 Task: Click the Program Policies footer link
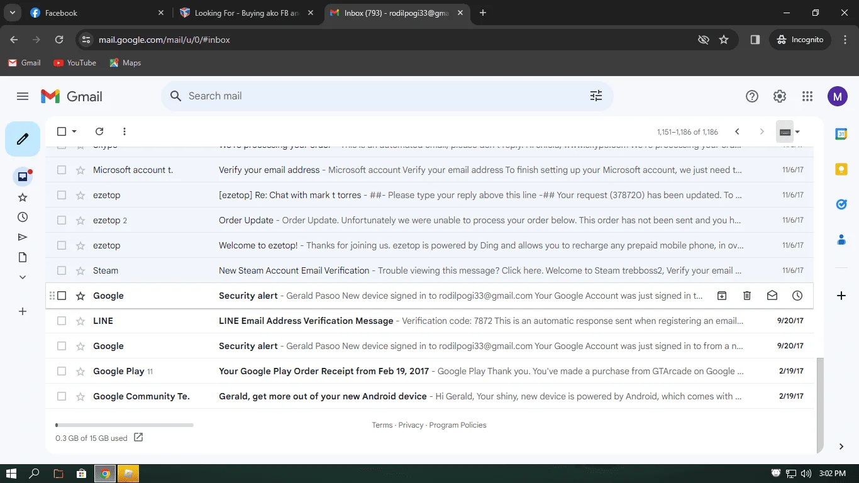[458, 425]
